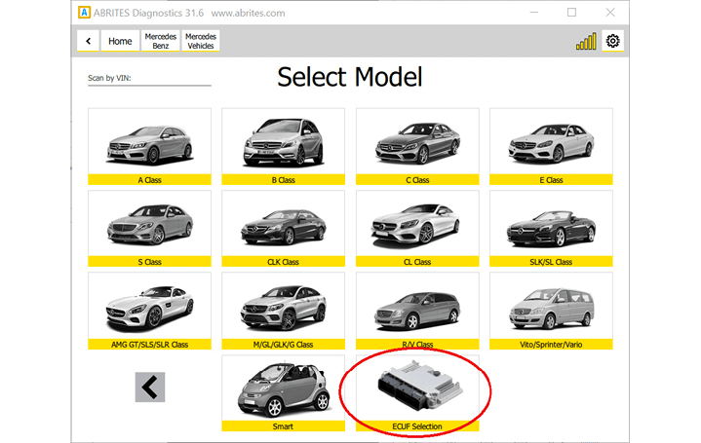Choose the Vito/Sprinter/Vario van
701x443 pixels.
[x=551, y=310]
